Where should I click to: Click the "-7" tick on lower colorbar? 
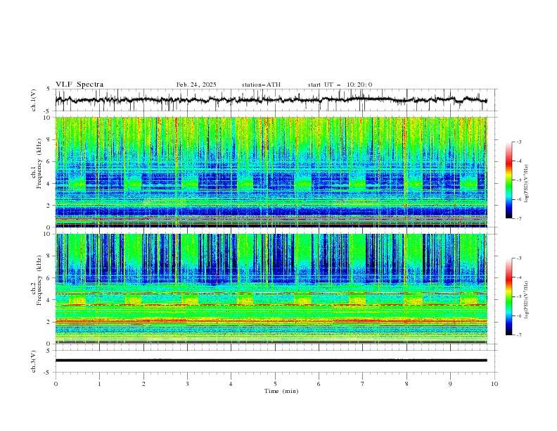[519, 335]
